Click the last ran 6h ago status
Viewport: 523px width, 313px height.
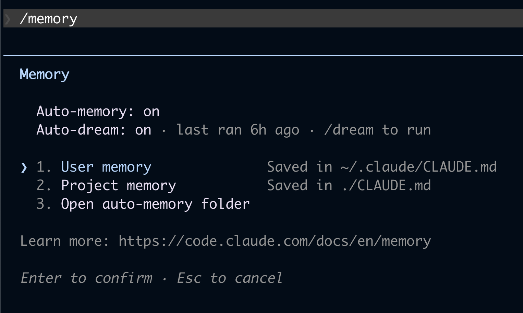[238, 130]
